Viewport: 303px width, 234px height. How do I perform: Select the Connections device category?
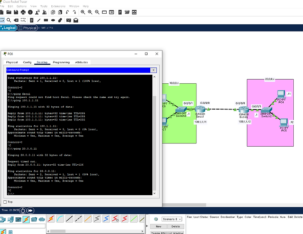tap(26, 219)
